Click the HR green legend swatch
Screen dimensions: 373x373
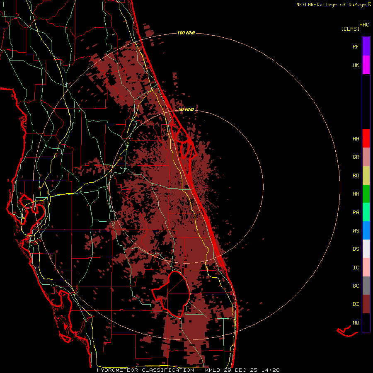click(366, 194)
